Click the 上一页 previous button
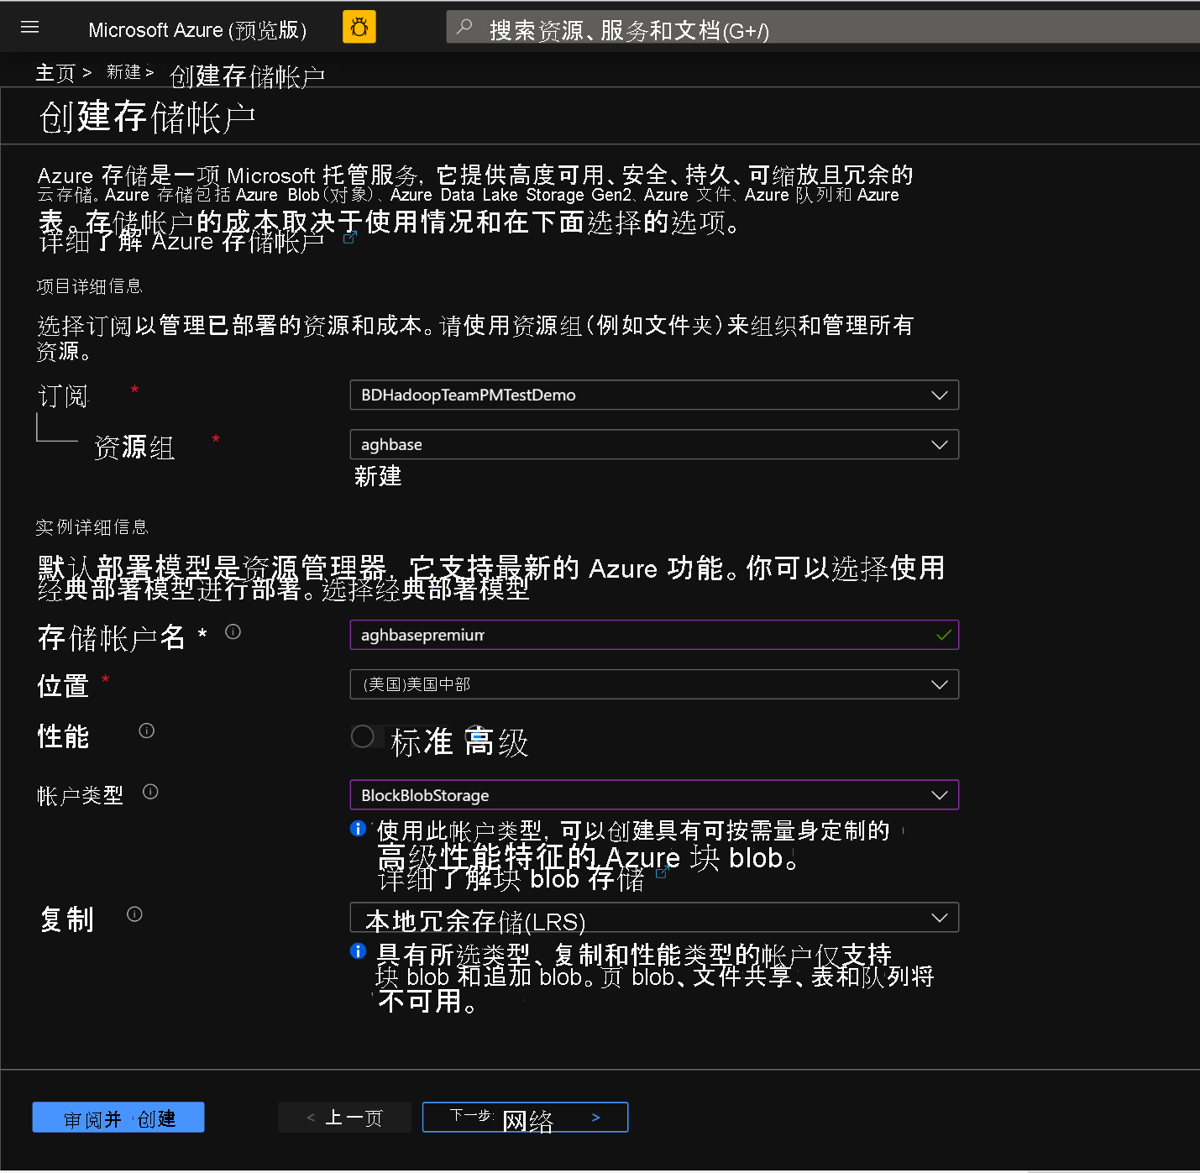 pos(344,1118)
